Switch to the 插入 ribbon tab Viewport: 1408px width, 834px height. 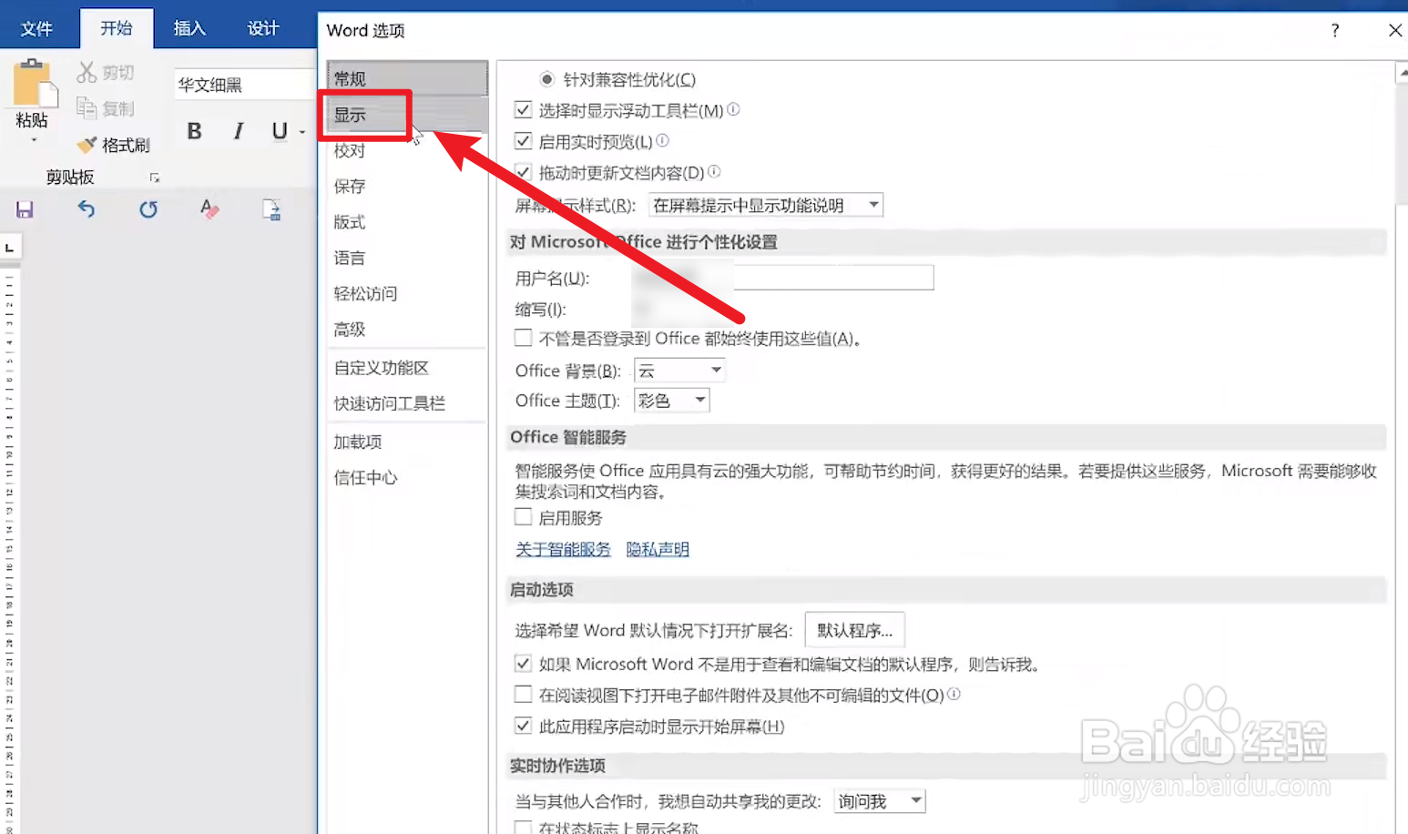[189, 27]
